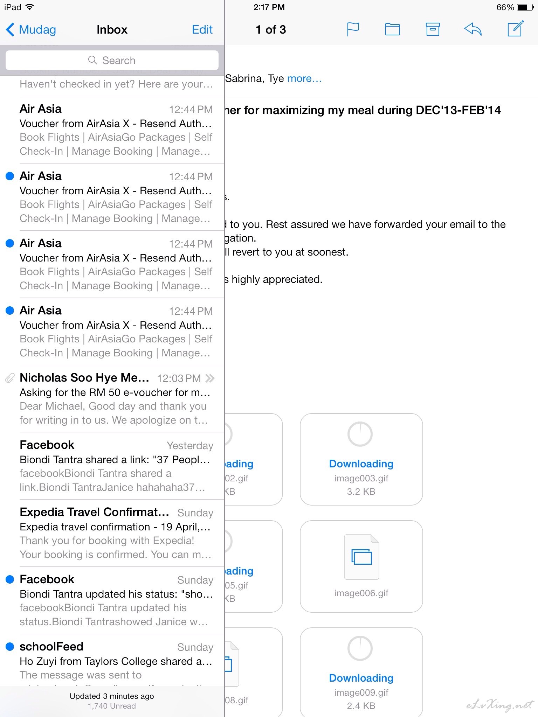Viewport: 538px width, 717px height.
Task: Open the Move to Folder icon
Action: pos(392,29)
